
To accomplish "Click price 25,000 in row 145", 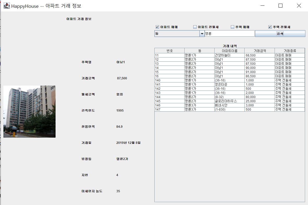I will 250,101.
